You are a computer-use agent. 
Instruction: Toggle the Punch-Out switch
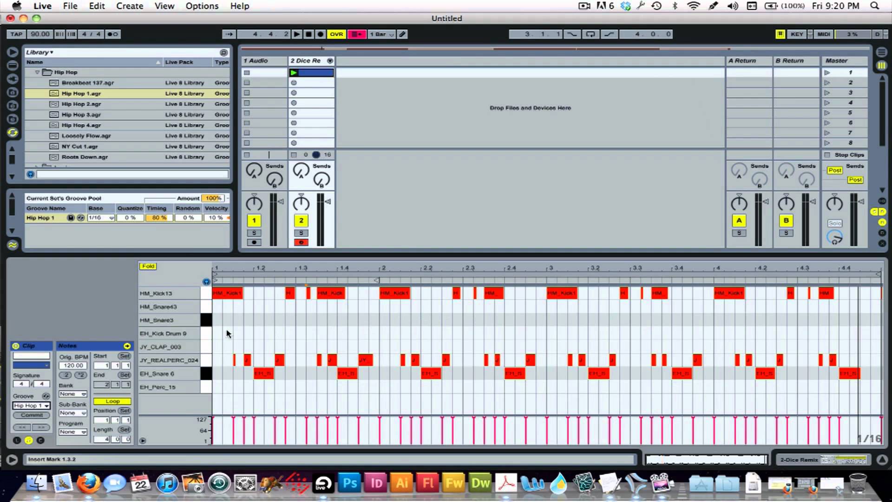pos(609,34)
